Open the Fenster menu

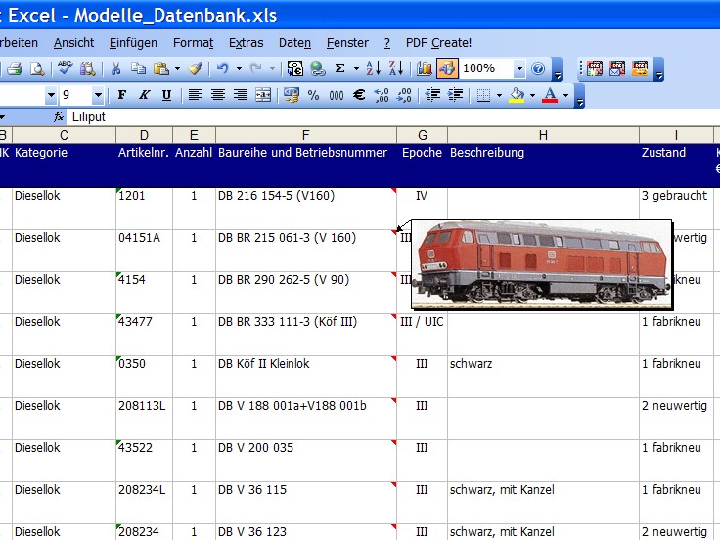pyautogui.click(x=347, y=43)
